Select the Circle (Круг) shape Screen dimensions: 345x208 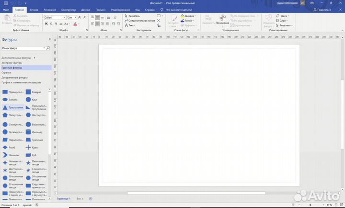pos(32,100)
